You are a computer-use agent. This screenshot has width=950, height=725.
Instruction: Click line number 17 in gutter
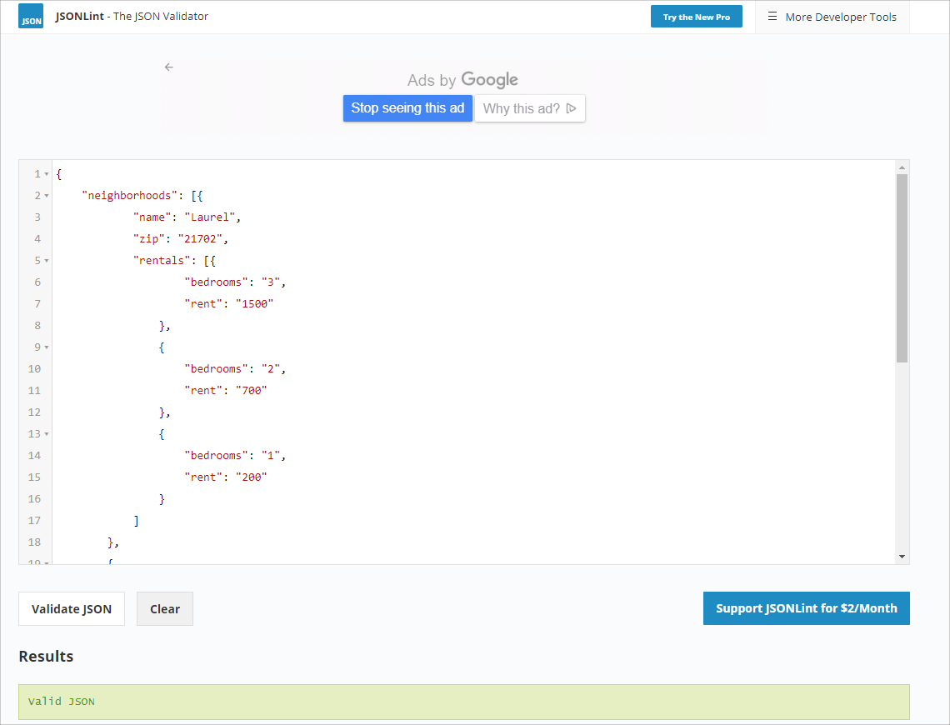pyautogui.click(x=34, y=521)
